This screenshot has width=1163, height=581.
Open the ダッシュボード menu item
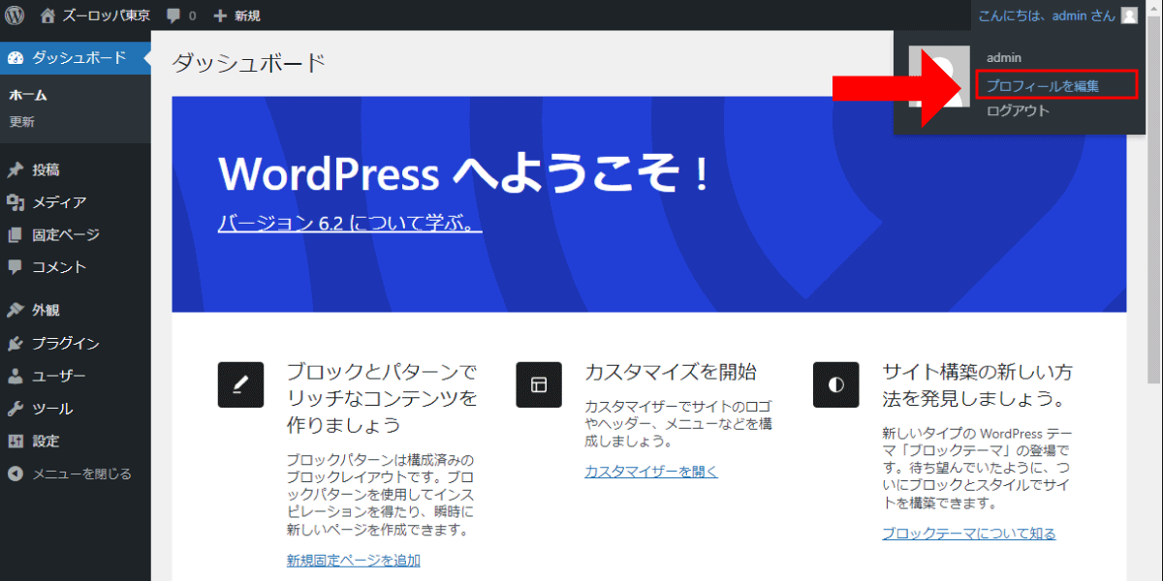pyautogui.click(x=75, y=58)
